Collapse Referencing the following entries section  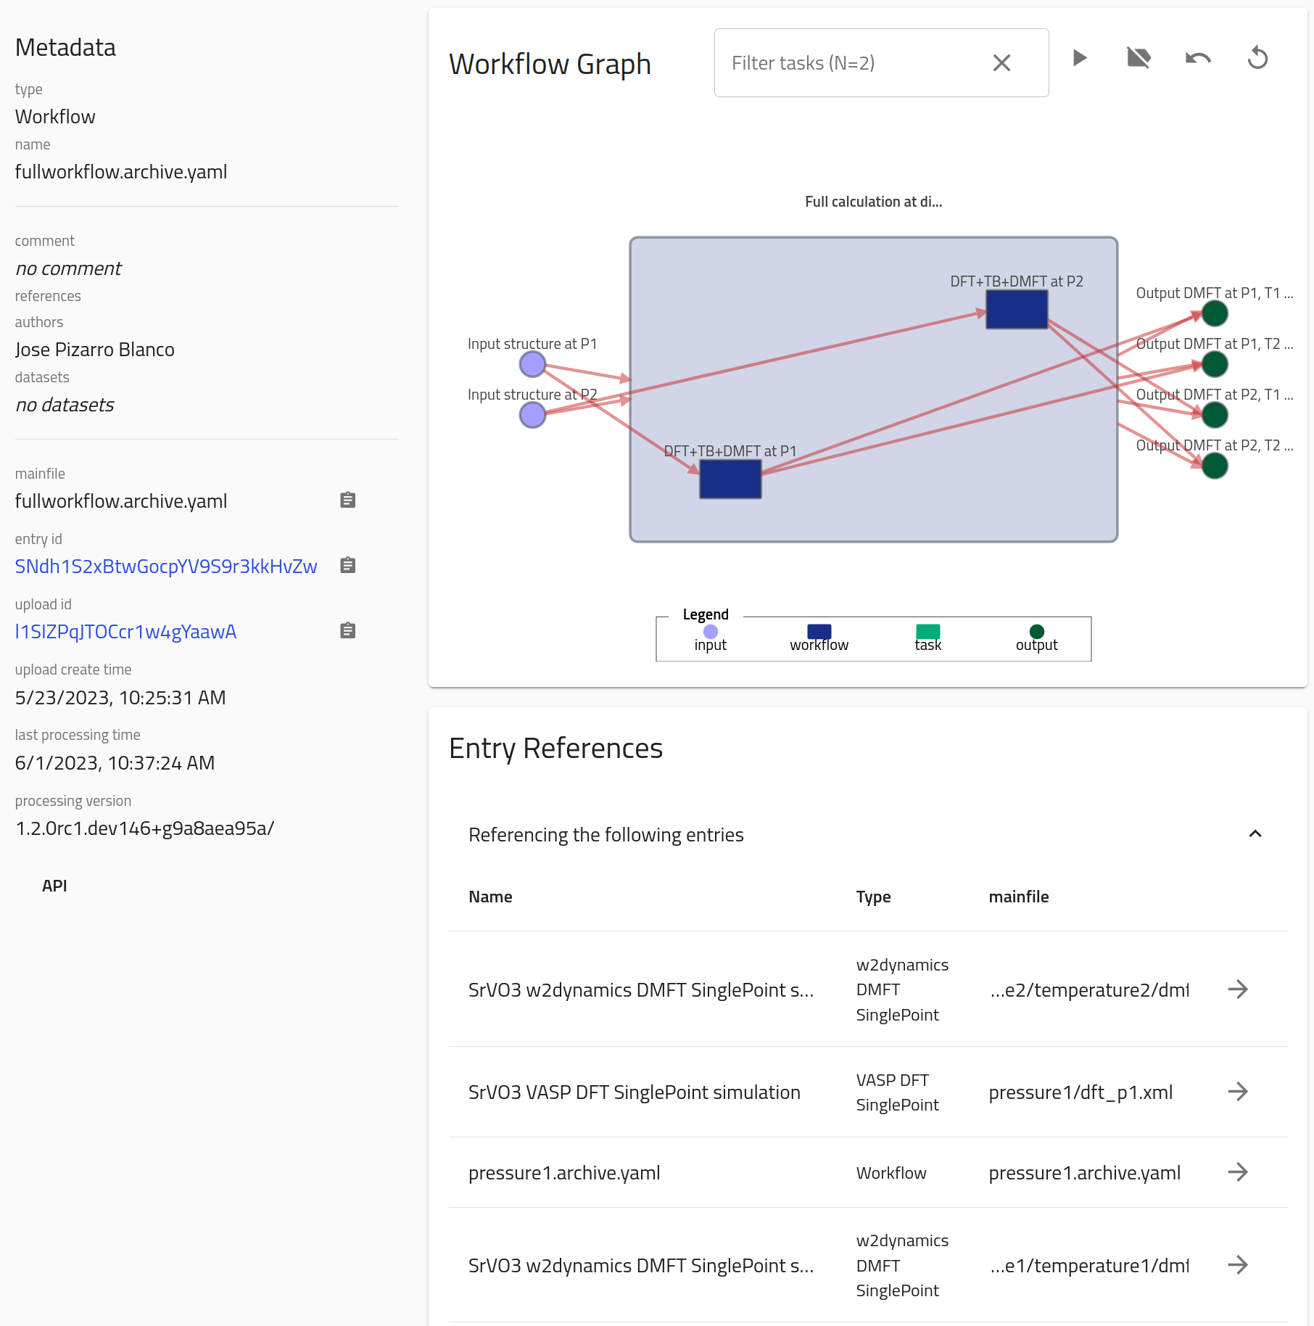1255,834
